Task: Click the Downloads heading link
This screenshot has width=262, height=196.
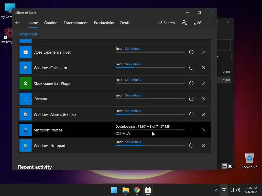Action: (x=28, y=34)
